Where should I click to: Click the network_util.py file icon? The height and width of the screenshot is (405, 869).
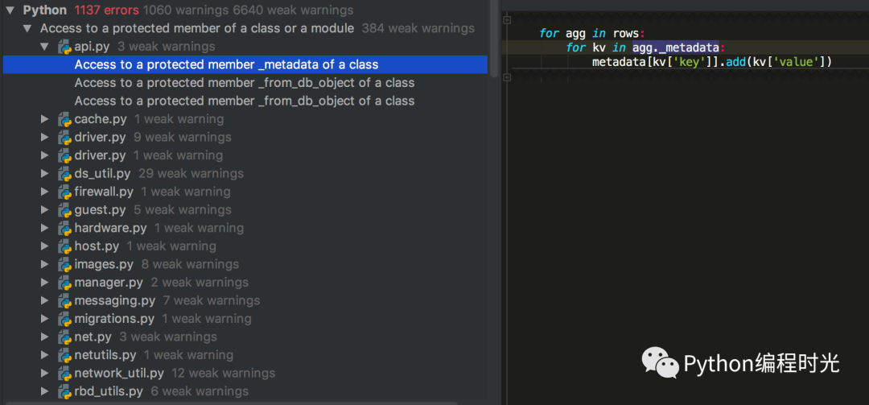pyautogui.click(x=65, y=373)
